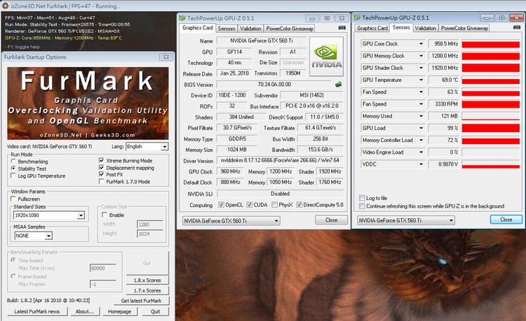Toggle OpenCL computing checkbox
This screenshot has height=321, width=526.
[x=221, y=205]
